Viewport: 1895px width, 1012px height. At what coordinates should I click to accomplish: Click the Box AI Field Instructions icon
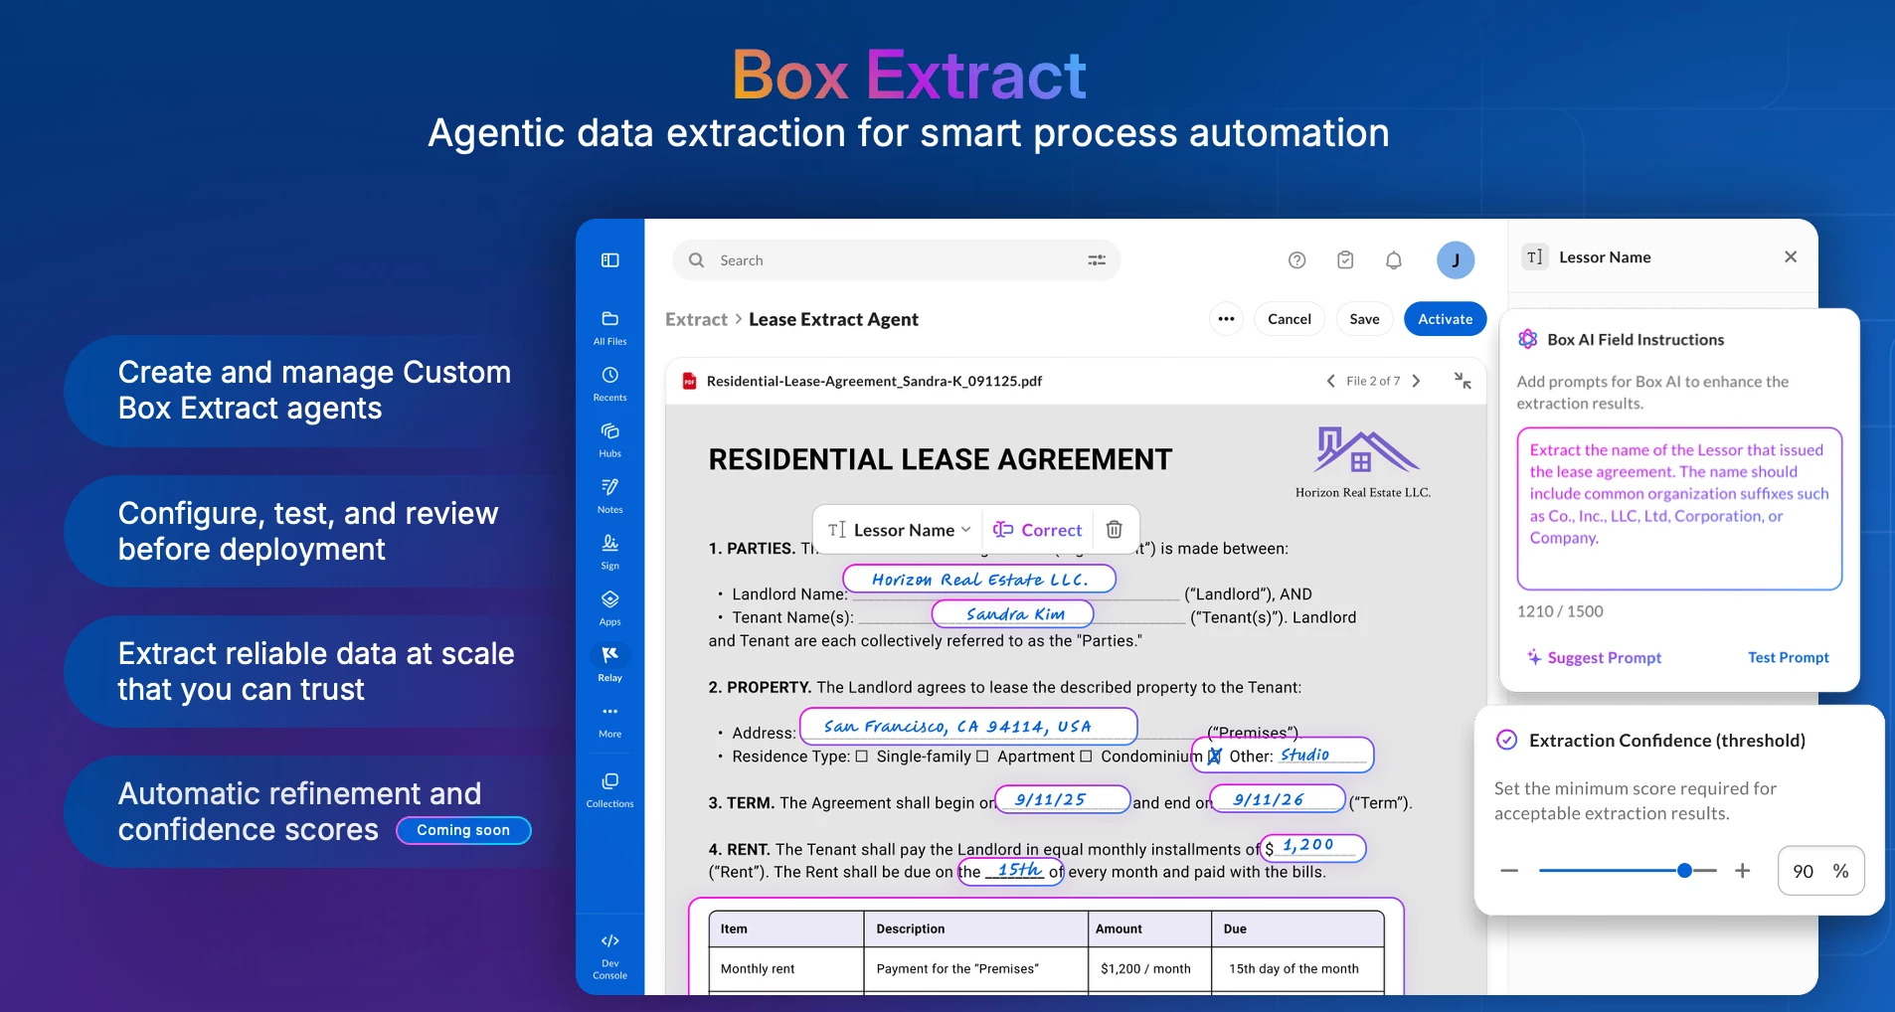tap(1528, 339)
